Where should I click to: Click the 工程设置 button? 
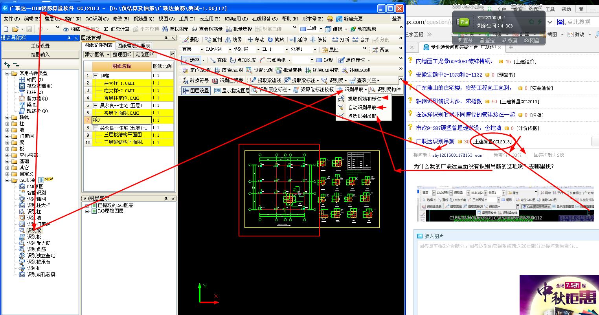[x=40, y=46]
